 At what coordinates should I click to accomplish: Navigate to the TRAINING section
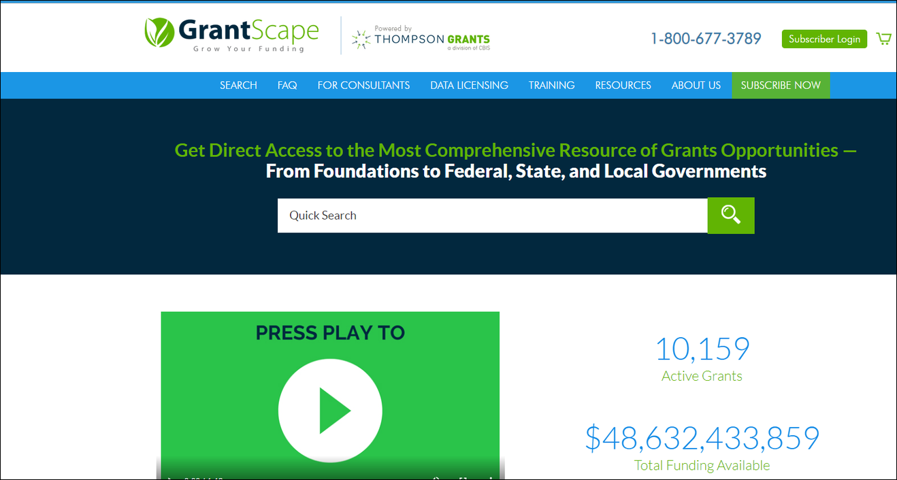(x=551, y=85)
